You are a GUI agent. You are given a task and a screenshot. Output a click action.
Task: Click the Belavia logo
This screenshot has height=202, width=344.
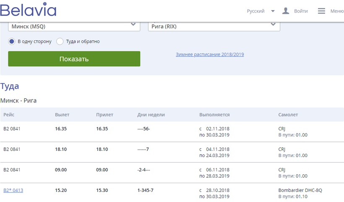pyautogui.click(x=29, y=10)
